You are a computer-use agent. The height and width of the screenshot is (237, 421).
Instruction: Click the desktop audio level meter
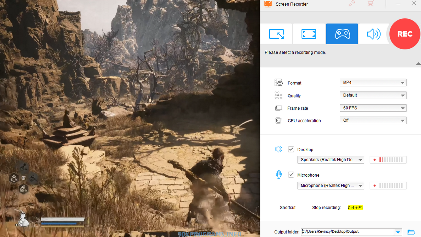click(x=388, y=160)
